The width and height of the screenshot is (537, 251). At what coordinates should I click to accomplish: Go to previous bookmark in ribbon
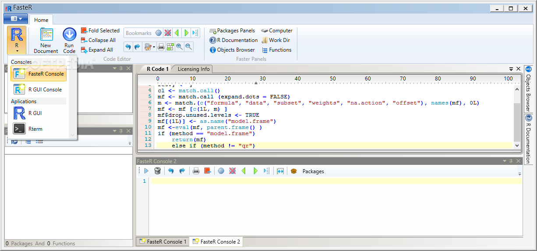[x=177, y=33]
